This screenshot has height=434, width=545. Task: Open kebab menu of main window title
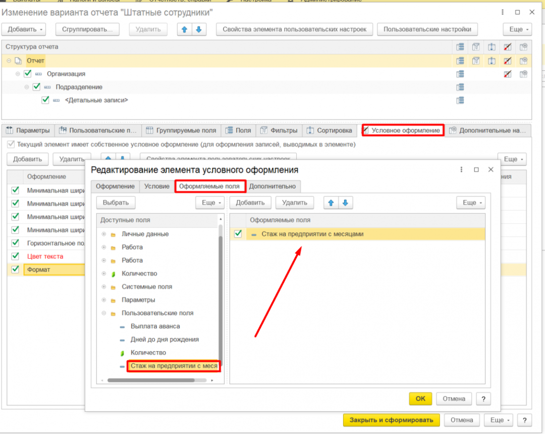(x=502, y=12)
